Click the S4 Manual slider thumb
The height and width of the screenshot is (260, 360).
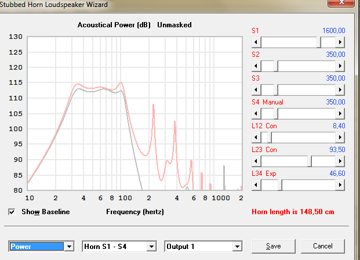click(x=276, y=114)
